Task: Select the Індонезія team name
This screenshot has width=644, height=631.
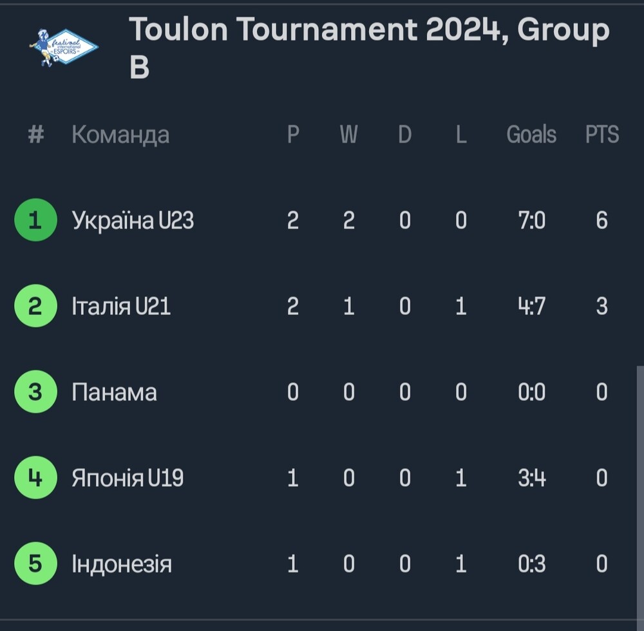Action: (x=122, y=563)
